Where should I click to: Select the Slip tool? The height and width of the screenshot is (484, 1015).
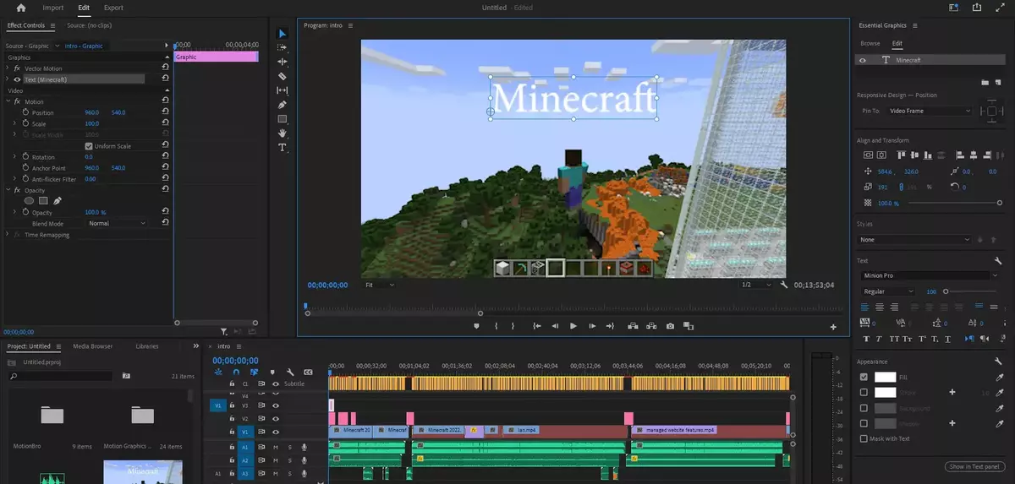click(283, 90)
